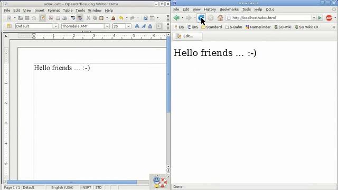Open the NameFinder bookmark
The width and height of the screenshot is (338, 190).
pyautogui.click(x=258, y=27)
